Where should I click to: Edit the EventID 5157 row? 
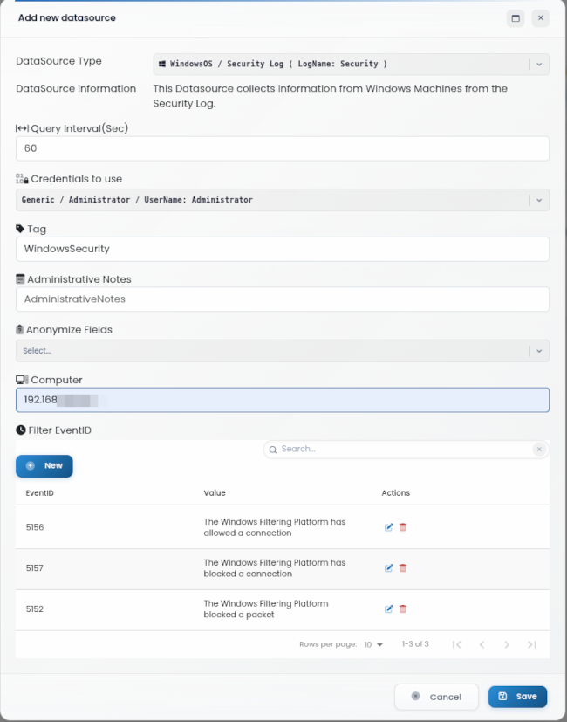pyautogui.click(x=388, y=568)
